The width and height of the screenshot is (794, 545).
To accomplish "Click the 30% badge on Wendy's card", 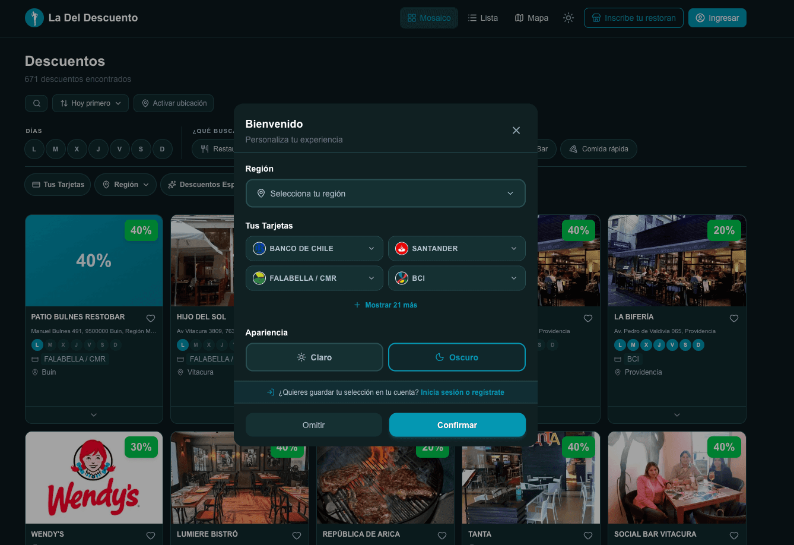I will pos(141,447).
